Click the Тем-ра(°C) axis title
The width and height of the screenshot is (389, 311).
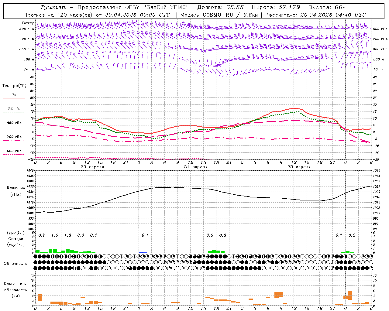(14, 86)
